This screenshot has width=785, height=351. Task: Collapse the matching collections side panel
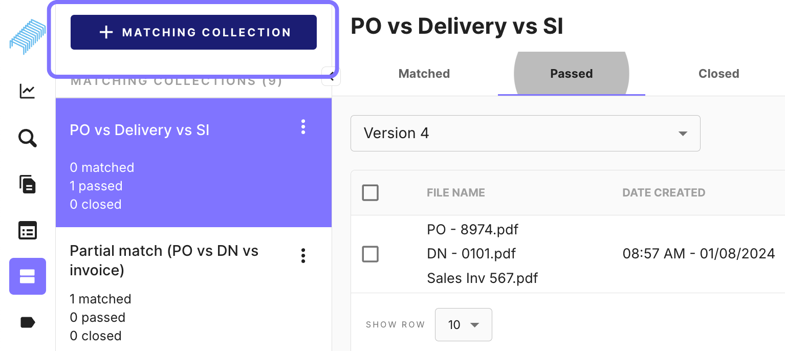point(331,77)
